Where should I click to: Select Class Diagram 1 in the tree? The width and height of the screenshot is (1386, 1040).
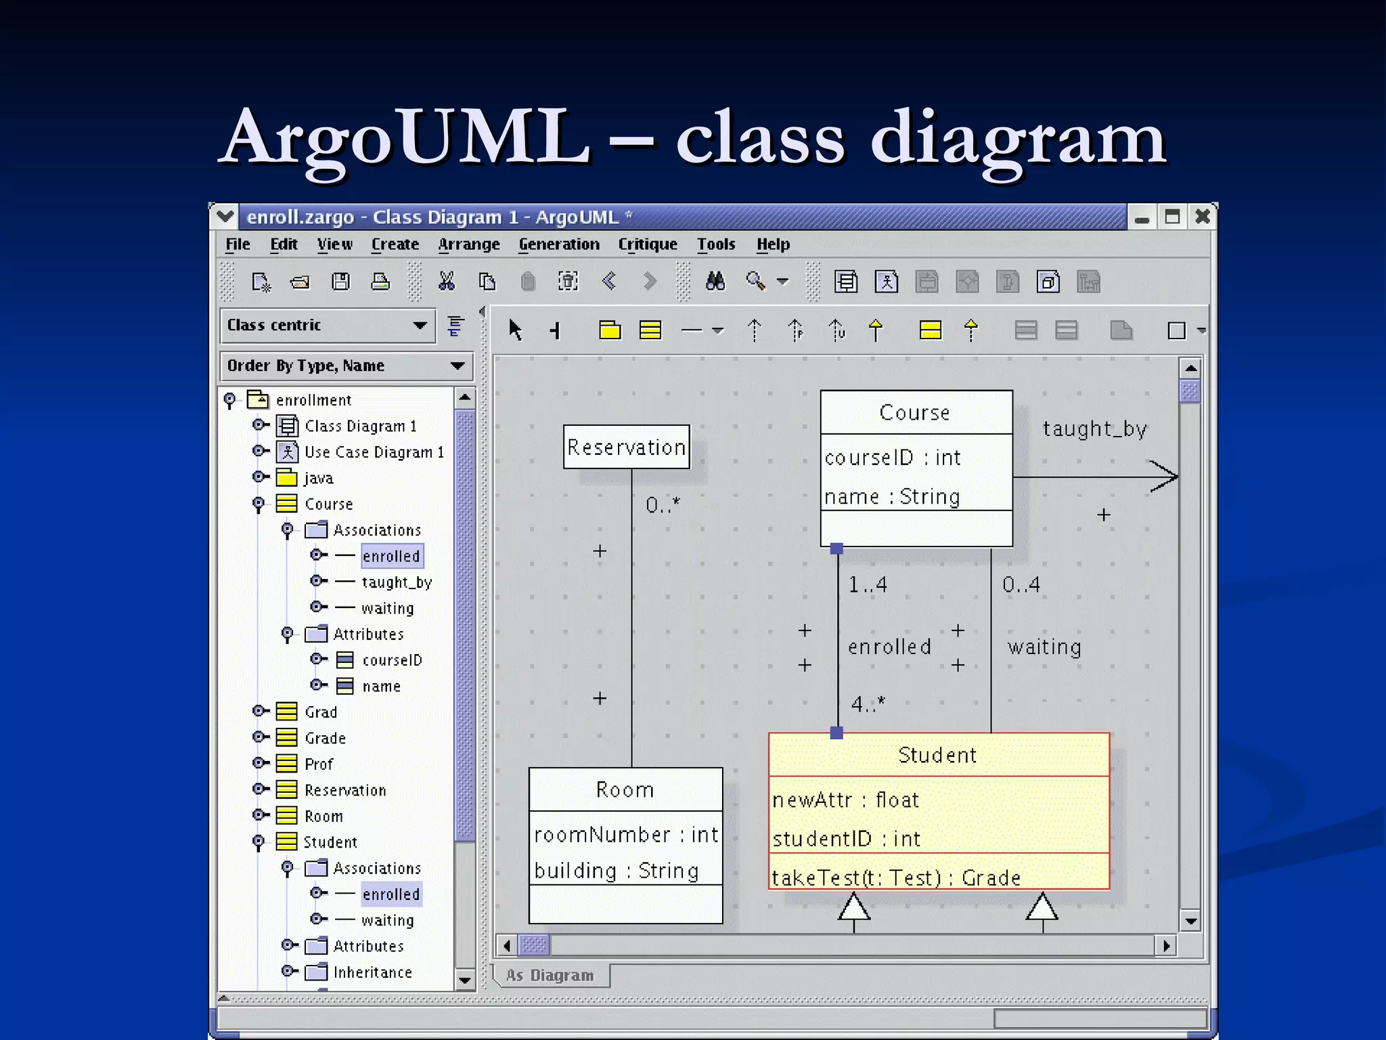pos(360,426)
